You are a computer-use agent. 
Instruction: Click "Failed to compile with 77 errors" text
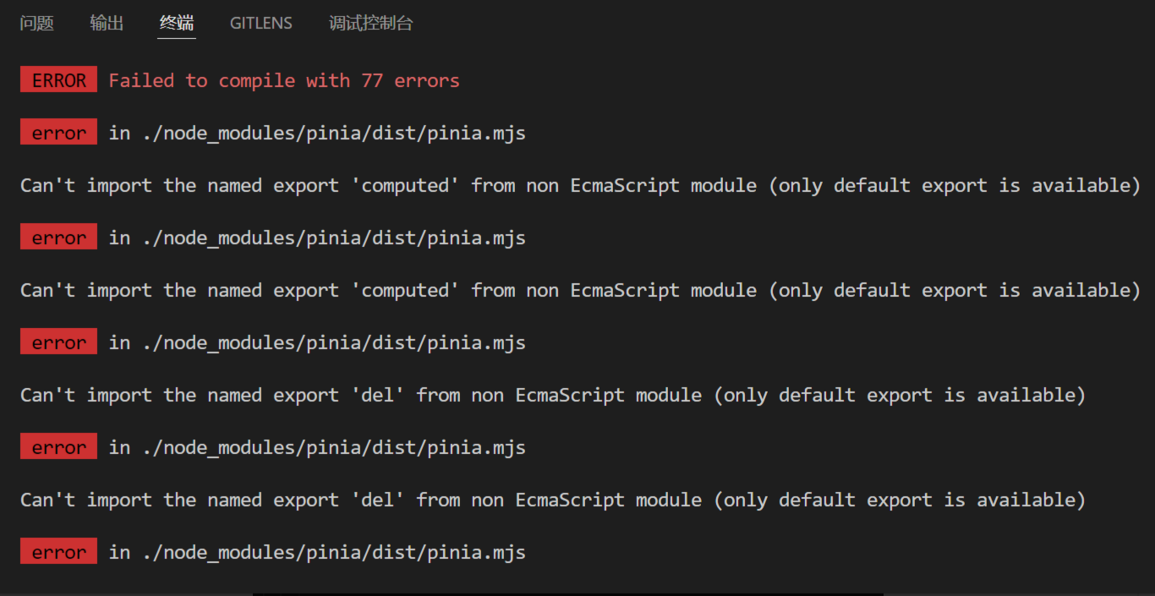point(284,80)
